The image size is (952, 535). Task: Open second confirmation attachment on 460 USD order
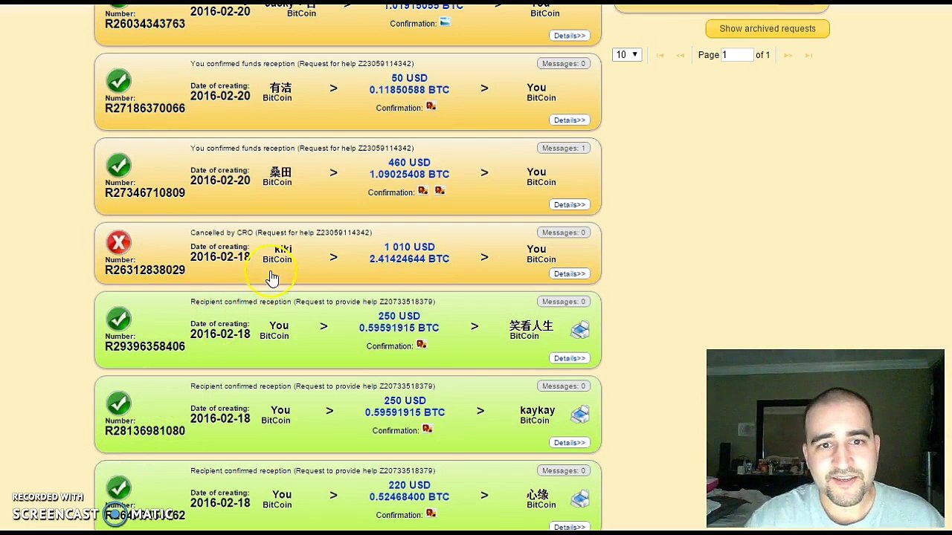pos(440,191)
